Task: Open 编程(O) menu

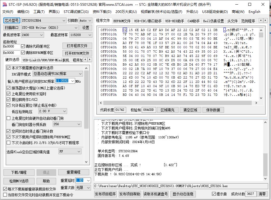Action: pos(23,12)
